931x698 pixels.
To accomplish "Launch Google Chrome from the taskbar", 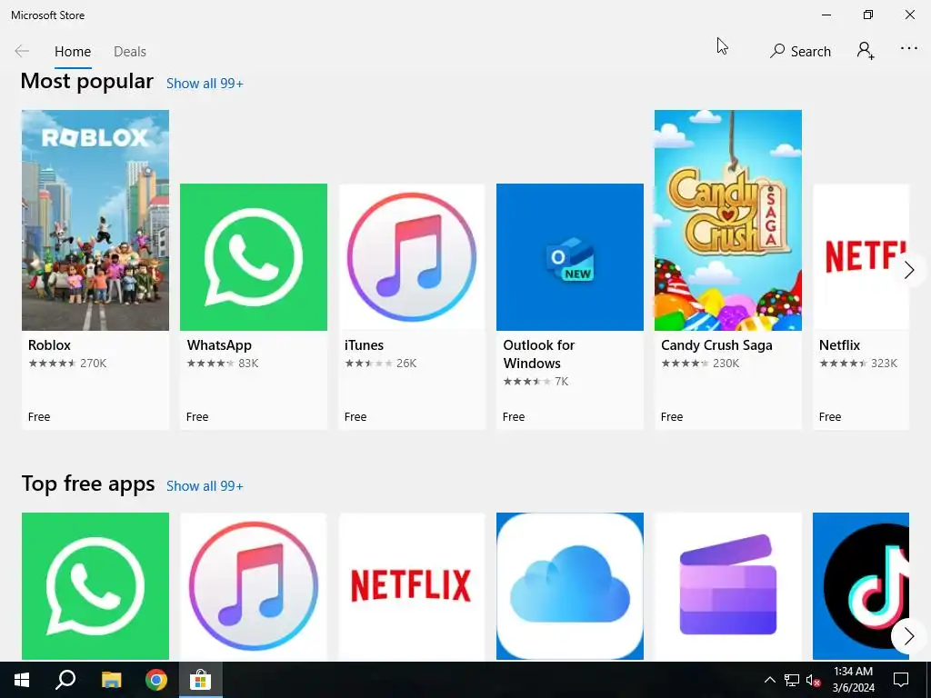I will [x=156, y=680].
